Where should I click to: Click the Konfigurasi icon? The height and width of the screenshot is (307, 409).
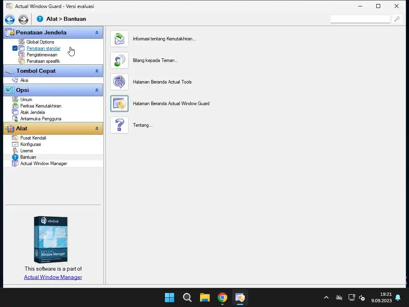tap(15, 144)
